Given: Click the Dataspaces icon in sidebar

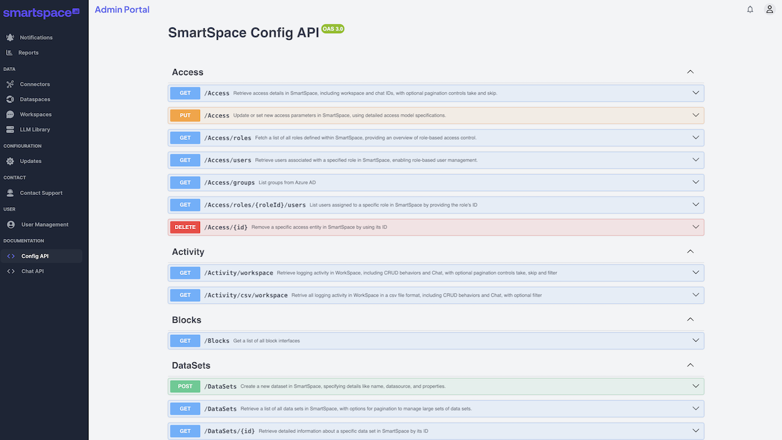Looking at the screenshot, I should click(10, 99).
